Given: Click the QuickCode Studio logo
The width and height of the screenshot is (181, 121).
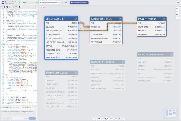Looking at the screenshot, I should (2, 2).
